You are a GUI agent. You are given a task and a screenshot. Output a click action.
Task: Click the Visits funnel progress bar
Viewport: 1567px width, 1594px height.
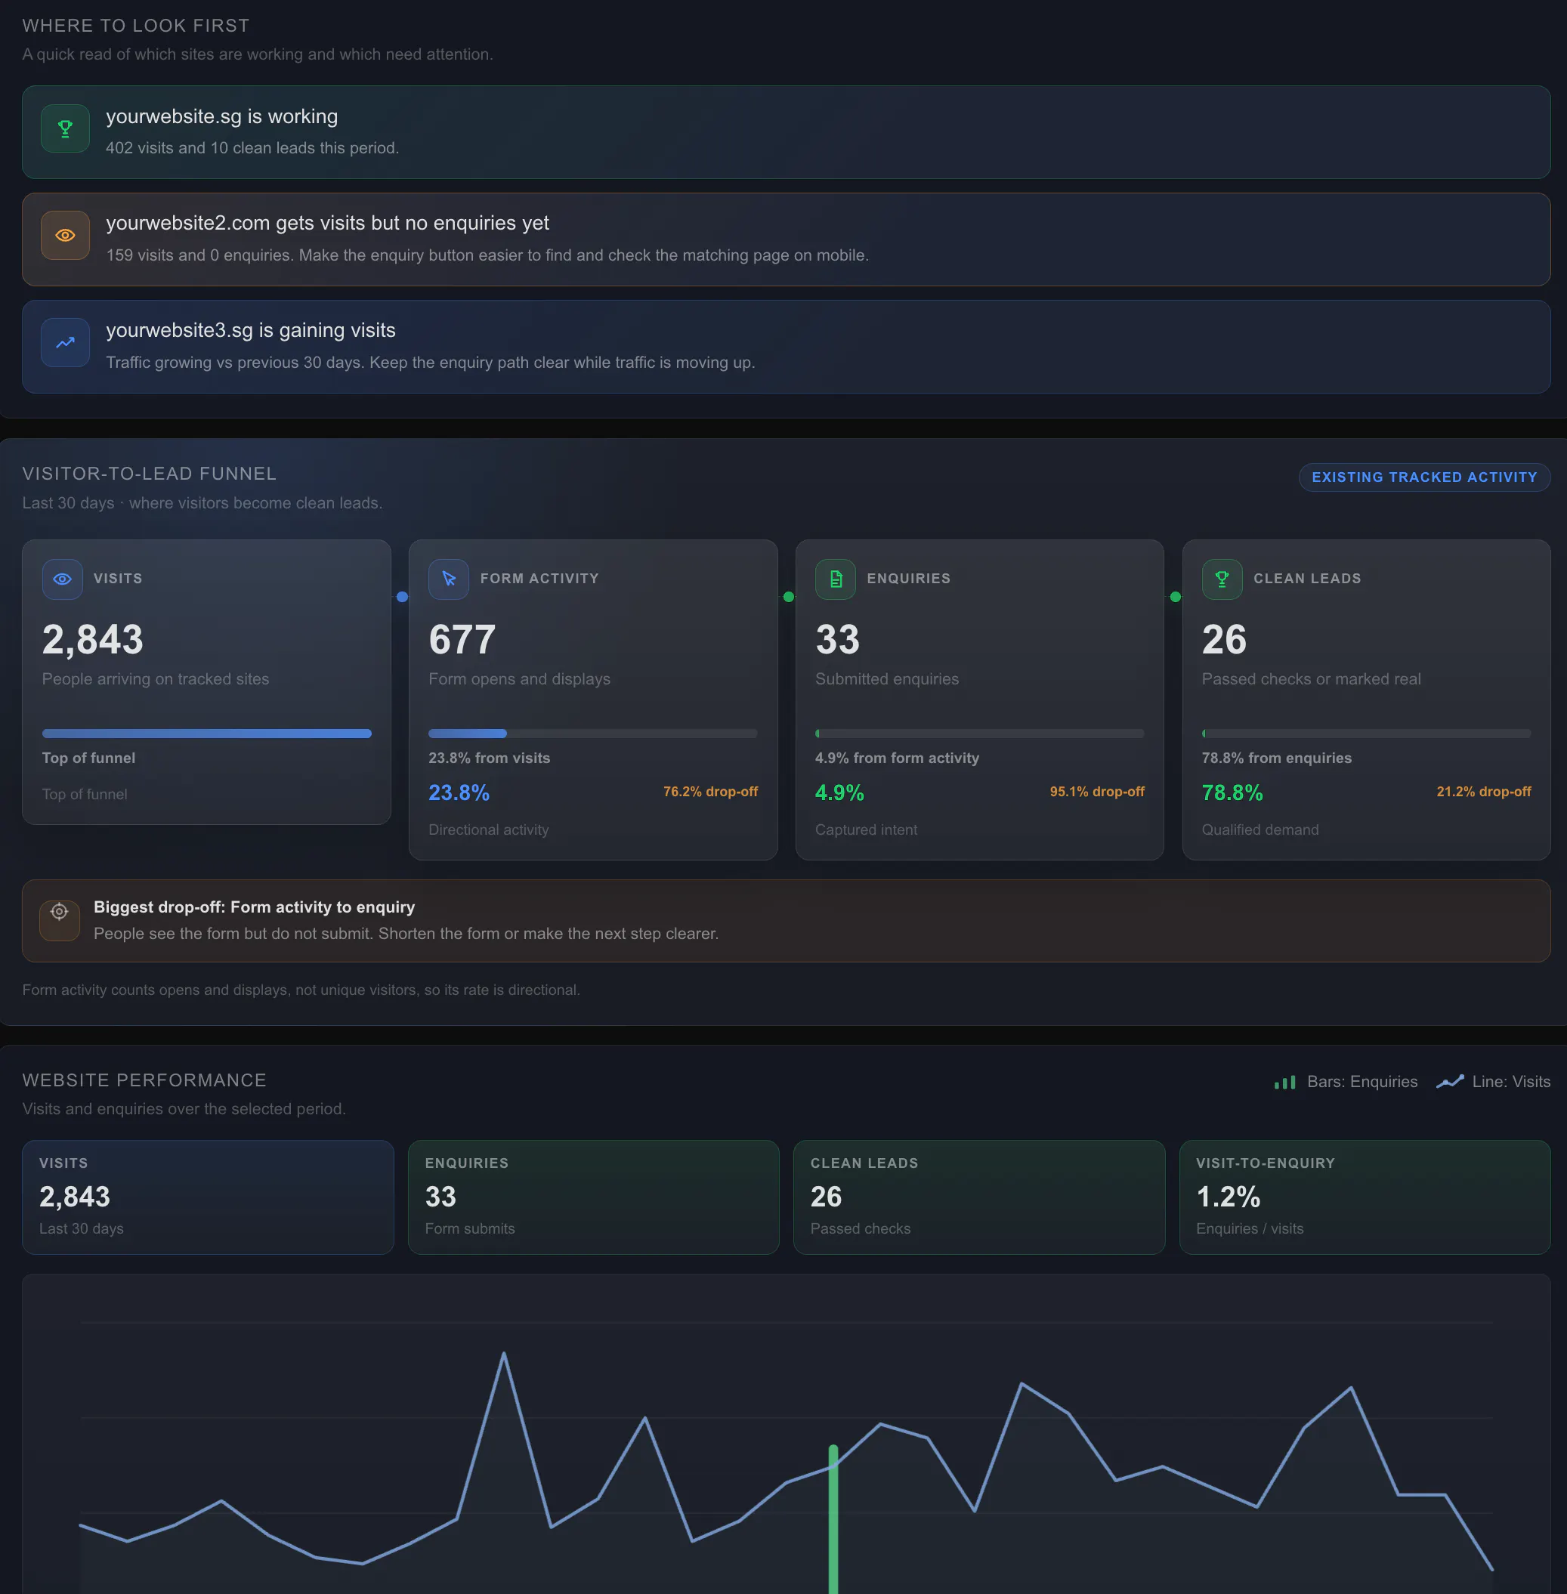pyautogui.click(x=206, y=734)
